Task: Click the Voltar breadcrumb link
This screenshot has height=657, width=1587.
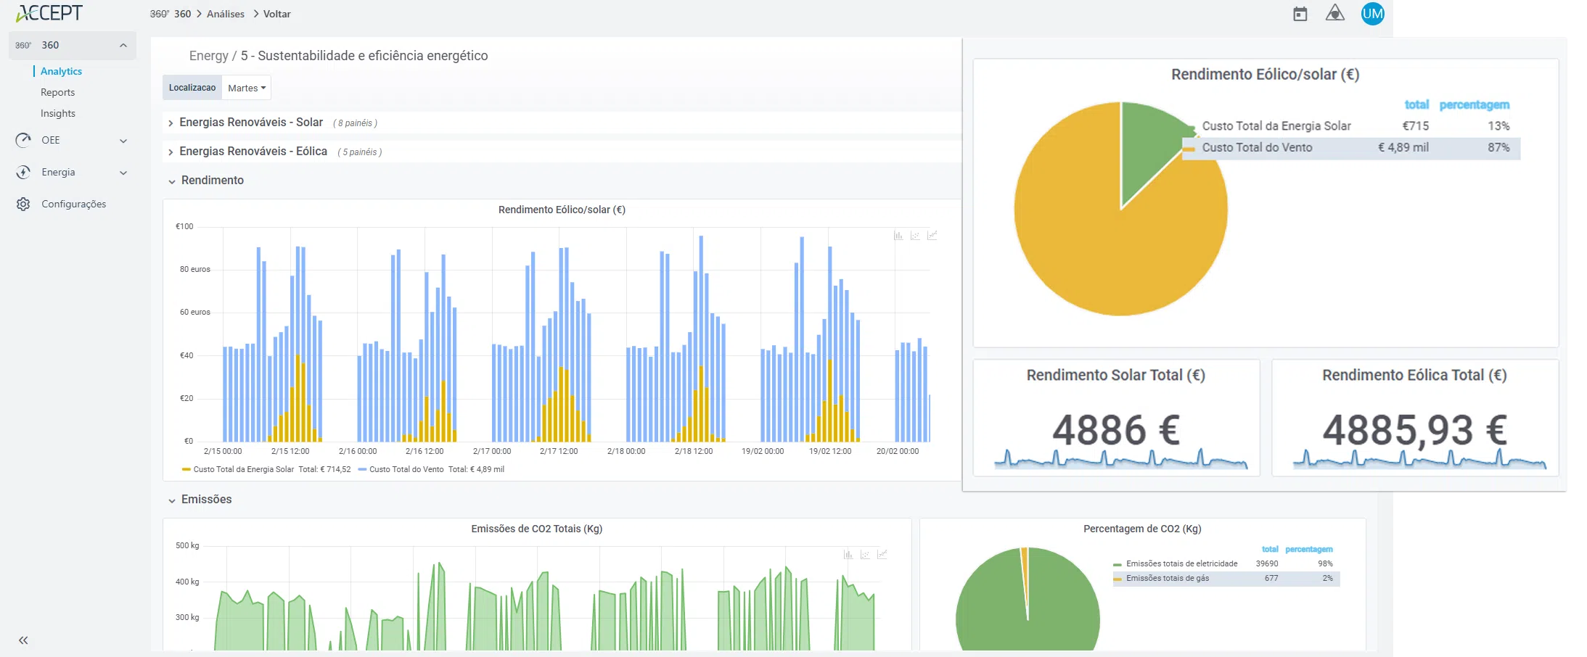Action: click(x=277, y=14)
